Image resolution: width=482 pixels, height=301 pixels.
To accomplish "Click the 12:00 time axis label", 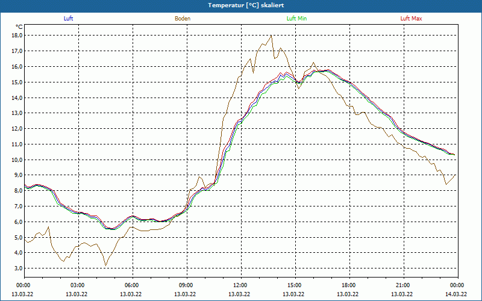I will (240, 285).
